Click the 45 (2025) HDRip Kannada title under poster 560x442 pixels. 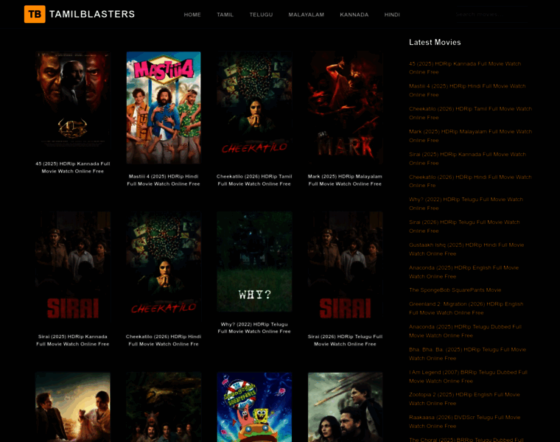click(x=73, y=167)
